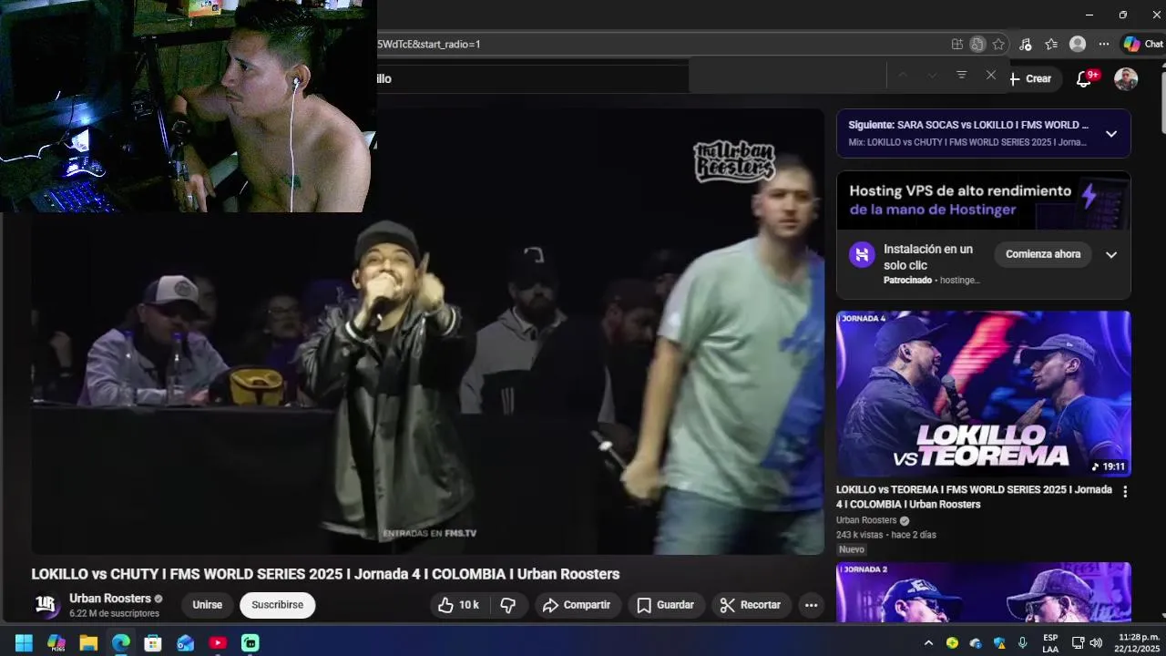Open Copilot M365 taskbar icon

pyautogui.click(x=56, y=643)
